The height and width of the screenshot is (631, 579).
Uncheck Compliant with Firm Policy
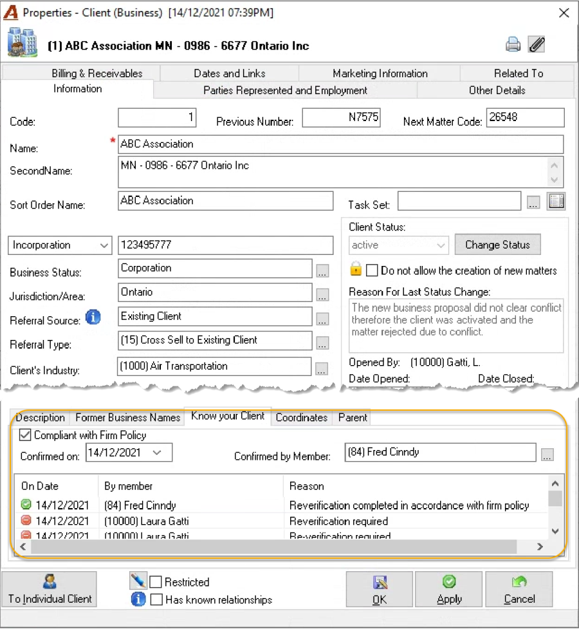[25, 435]
